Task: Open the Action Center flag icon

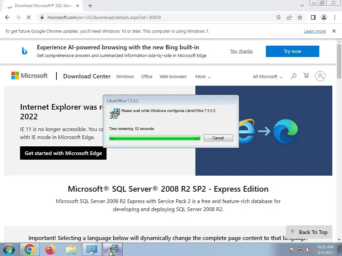Action: 292,250
